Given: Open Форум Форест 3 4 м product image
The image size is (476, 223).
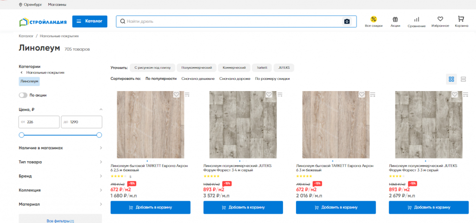Looking at the screenshot, I should click(x=243, y=125).
